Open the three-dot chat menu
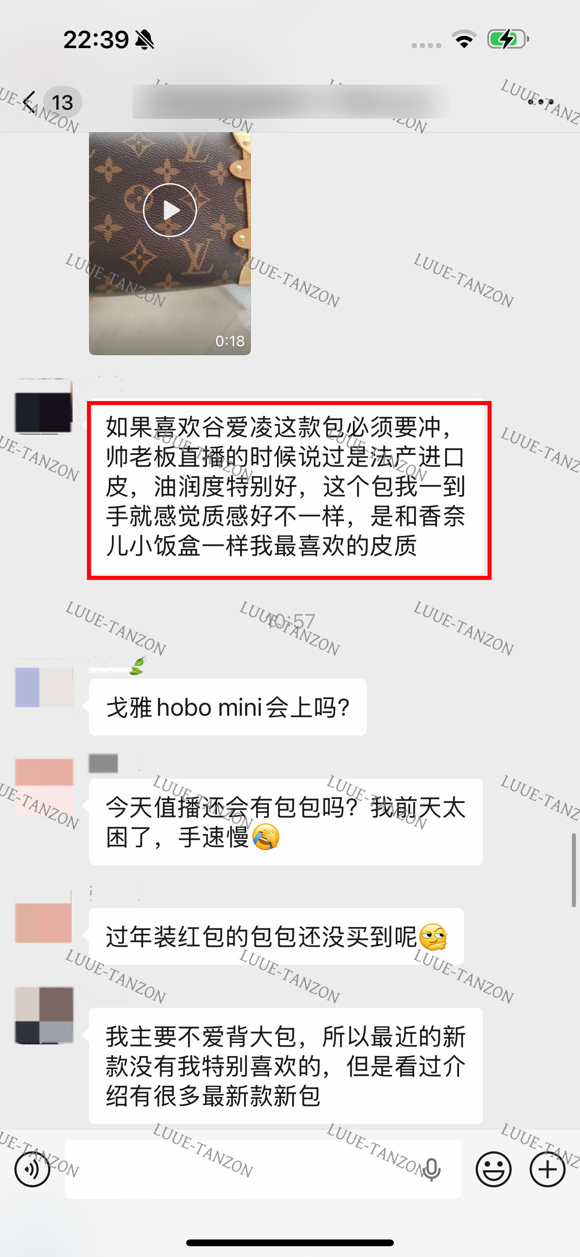The width and height of the screenshot is (580, 1257). click(x=541, y=102)
